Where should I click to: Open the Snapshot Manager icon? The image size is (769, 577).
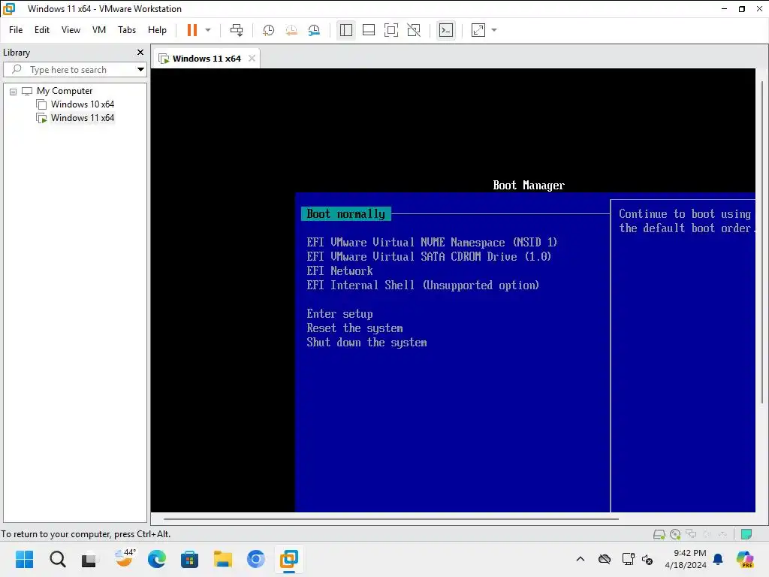click(x=314, y=30)
